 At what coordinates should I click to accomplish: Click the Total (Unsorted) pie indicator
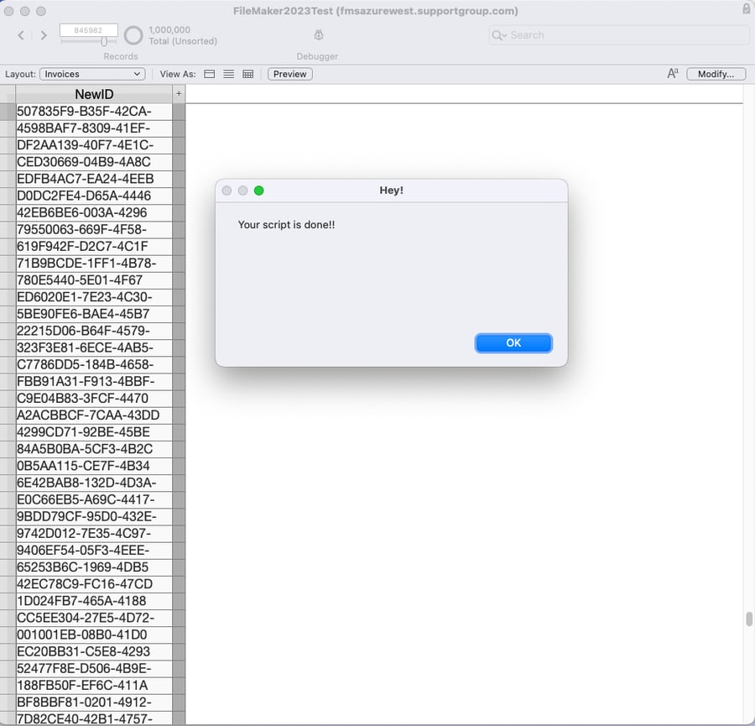[x=133, y=35]
